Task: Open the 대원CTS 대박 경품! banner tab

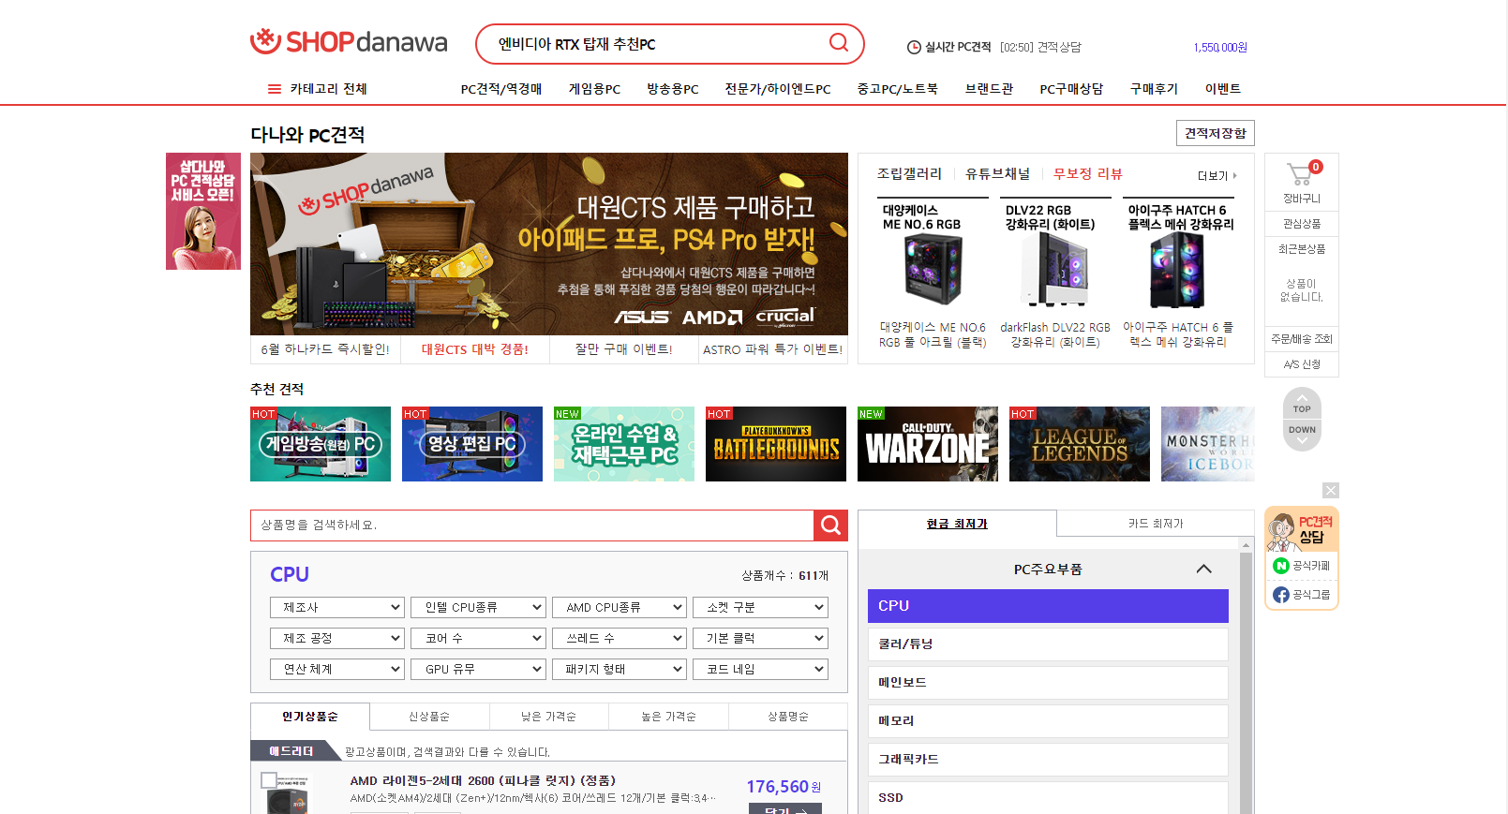Action: pos(474,349)
